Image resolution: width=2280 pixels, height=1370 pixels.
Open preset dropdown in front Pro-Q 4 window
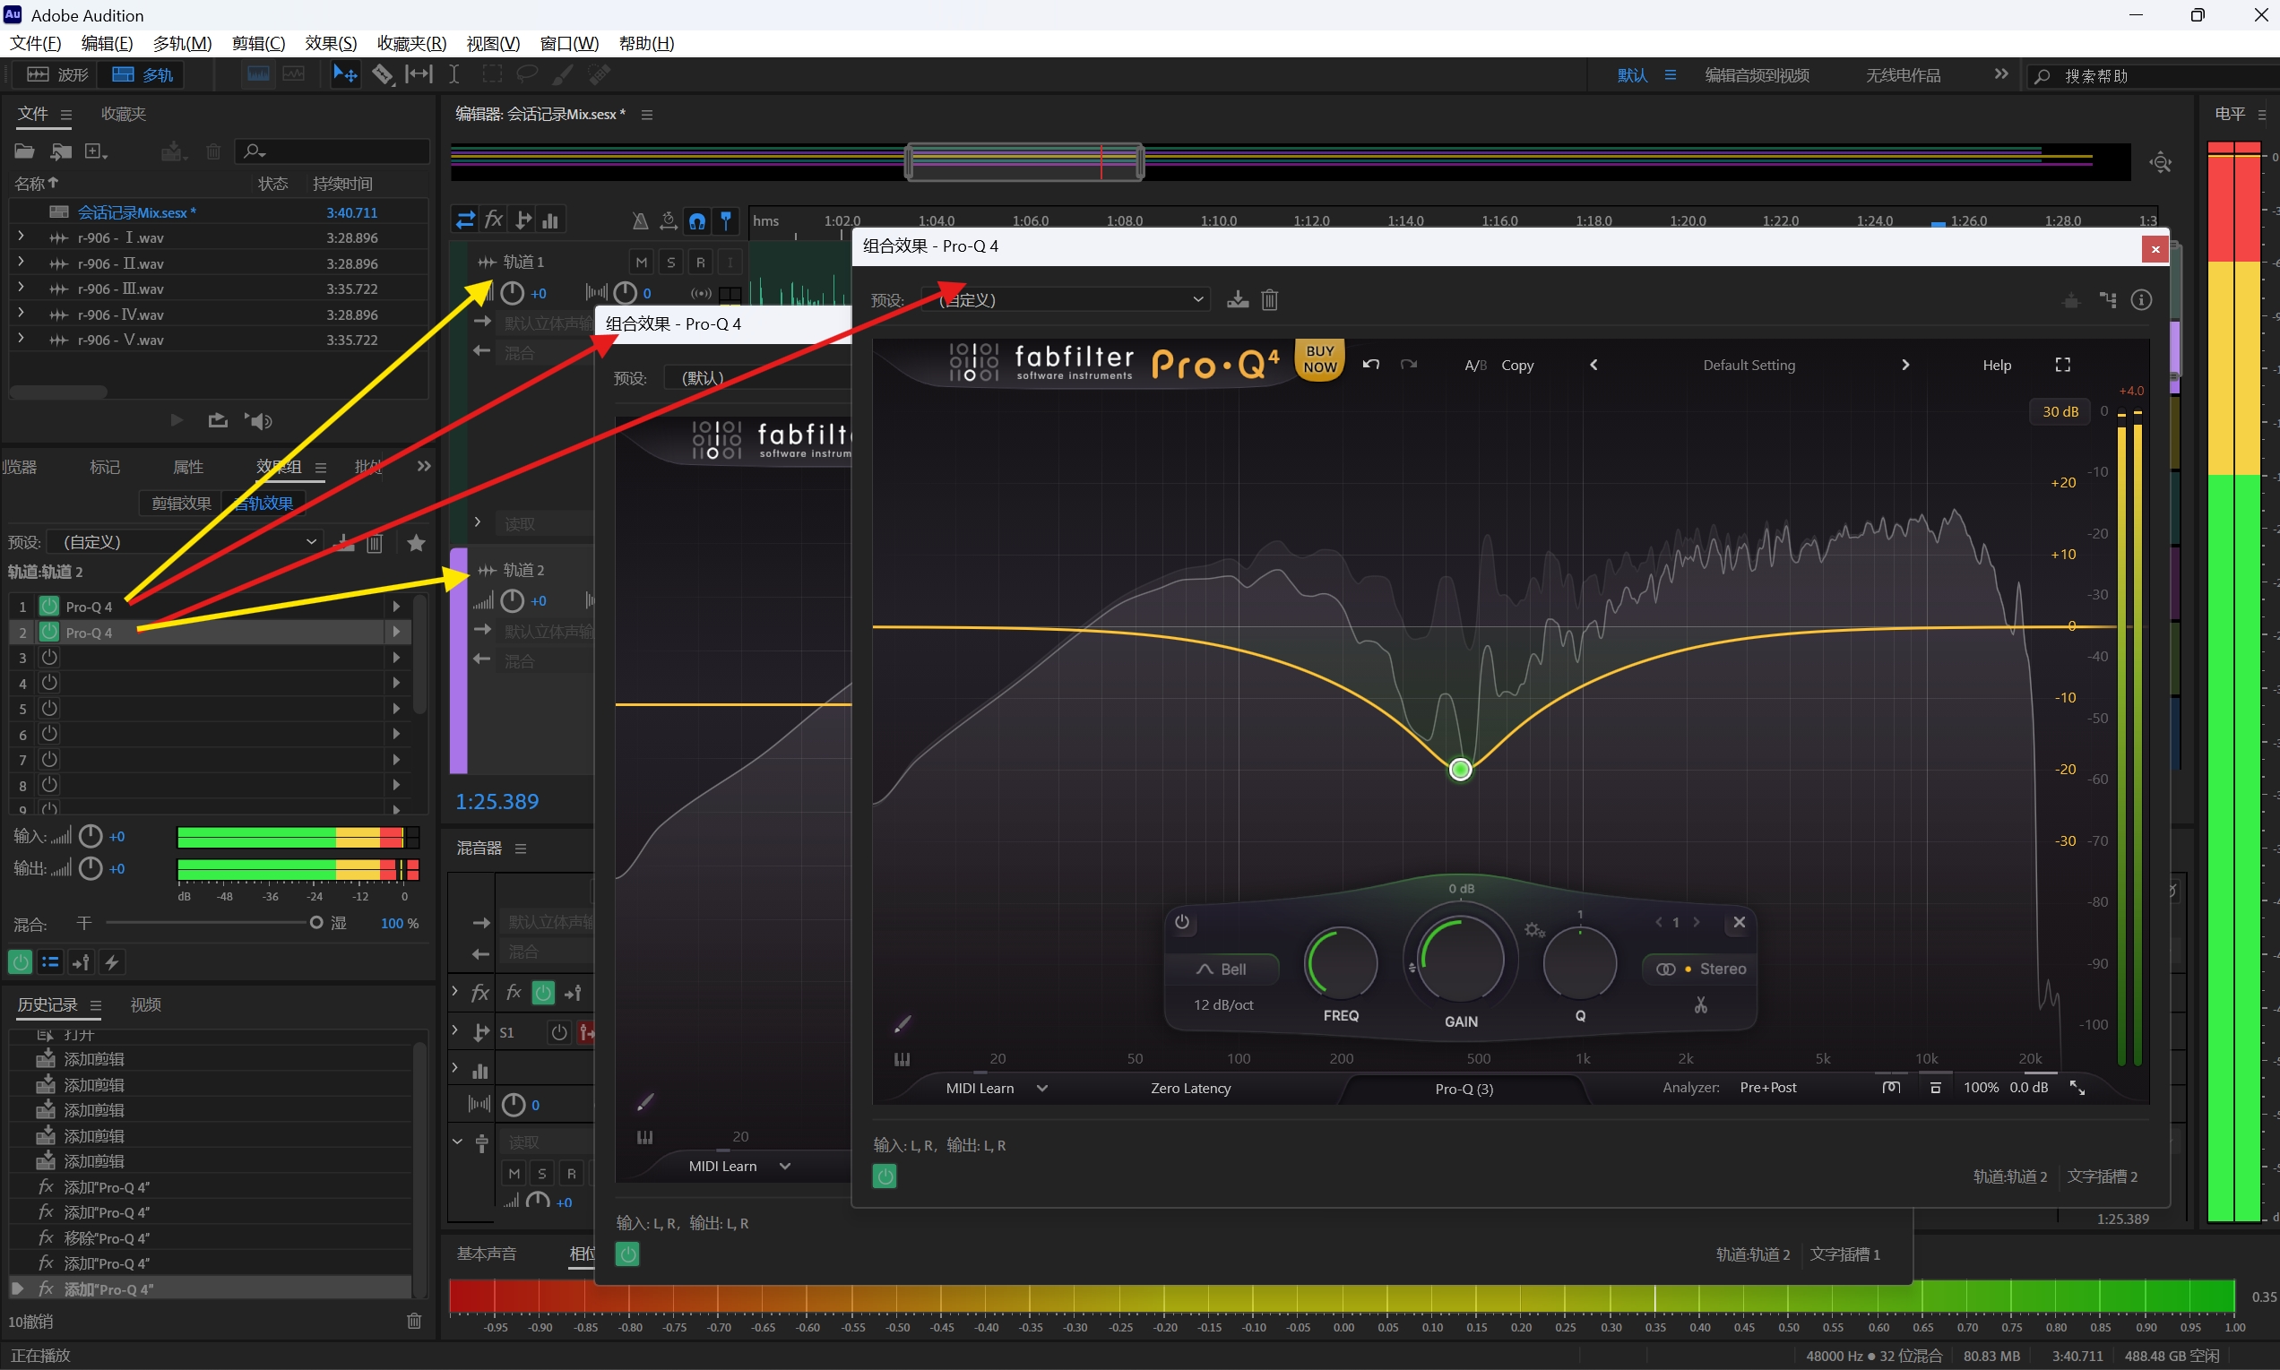coord(1065,300)
